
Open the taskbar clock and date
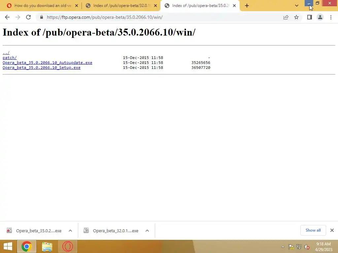[x=323, y=247]
